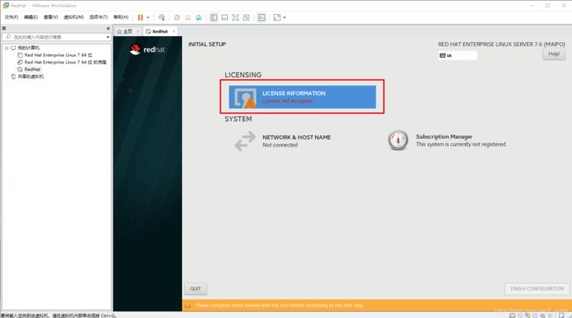Pause the virtual machine from the toolbar
This screenshot has width=572, height=318.
click(140, 18)
